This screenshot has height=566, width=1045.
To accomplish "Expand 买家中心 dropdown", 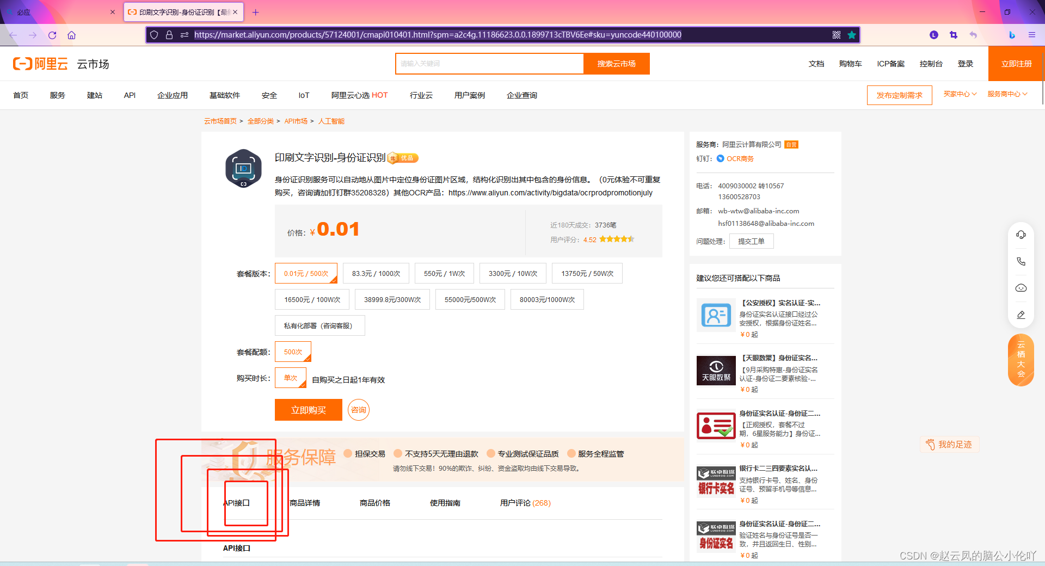I will [x=960, y=94].
